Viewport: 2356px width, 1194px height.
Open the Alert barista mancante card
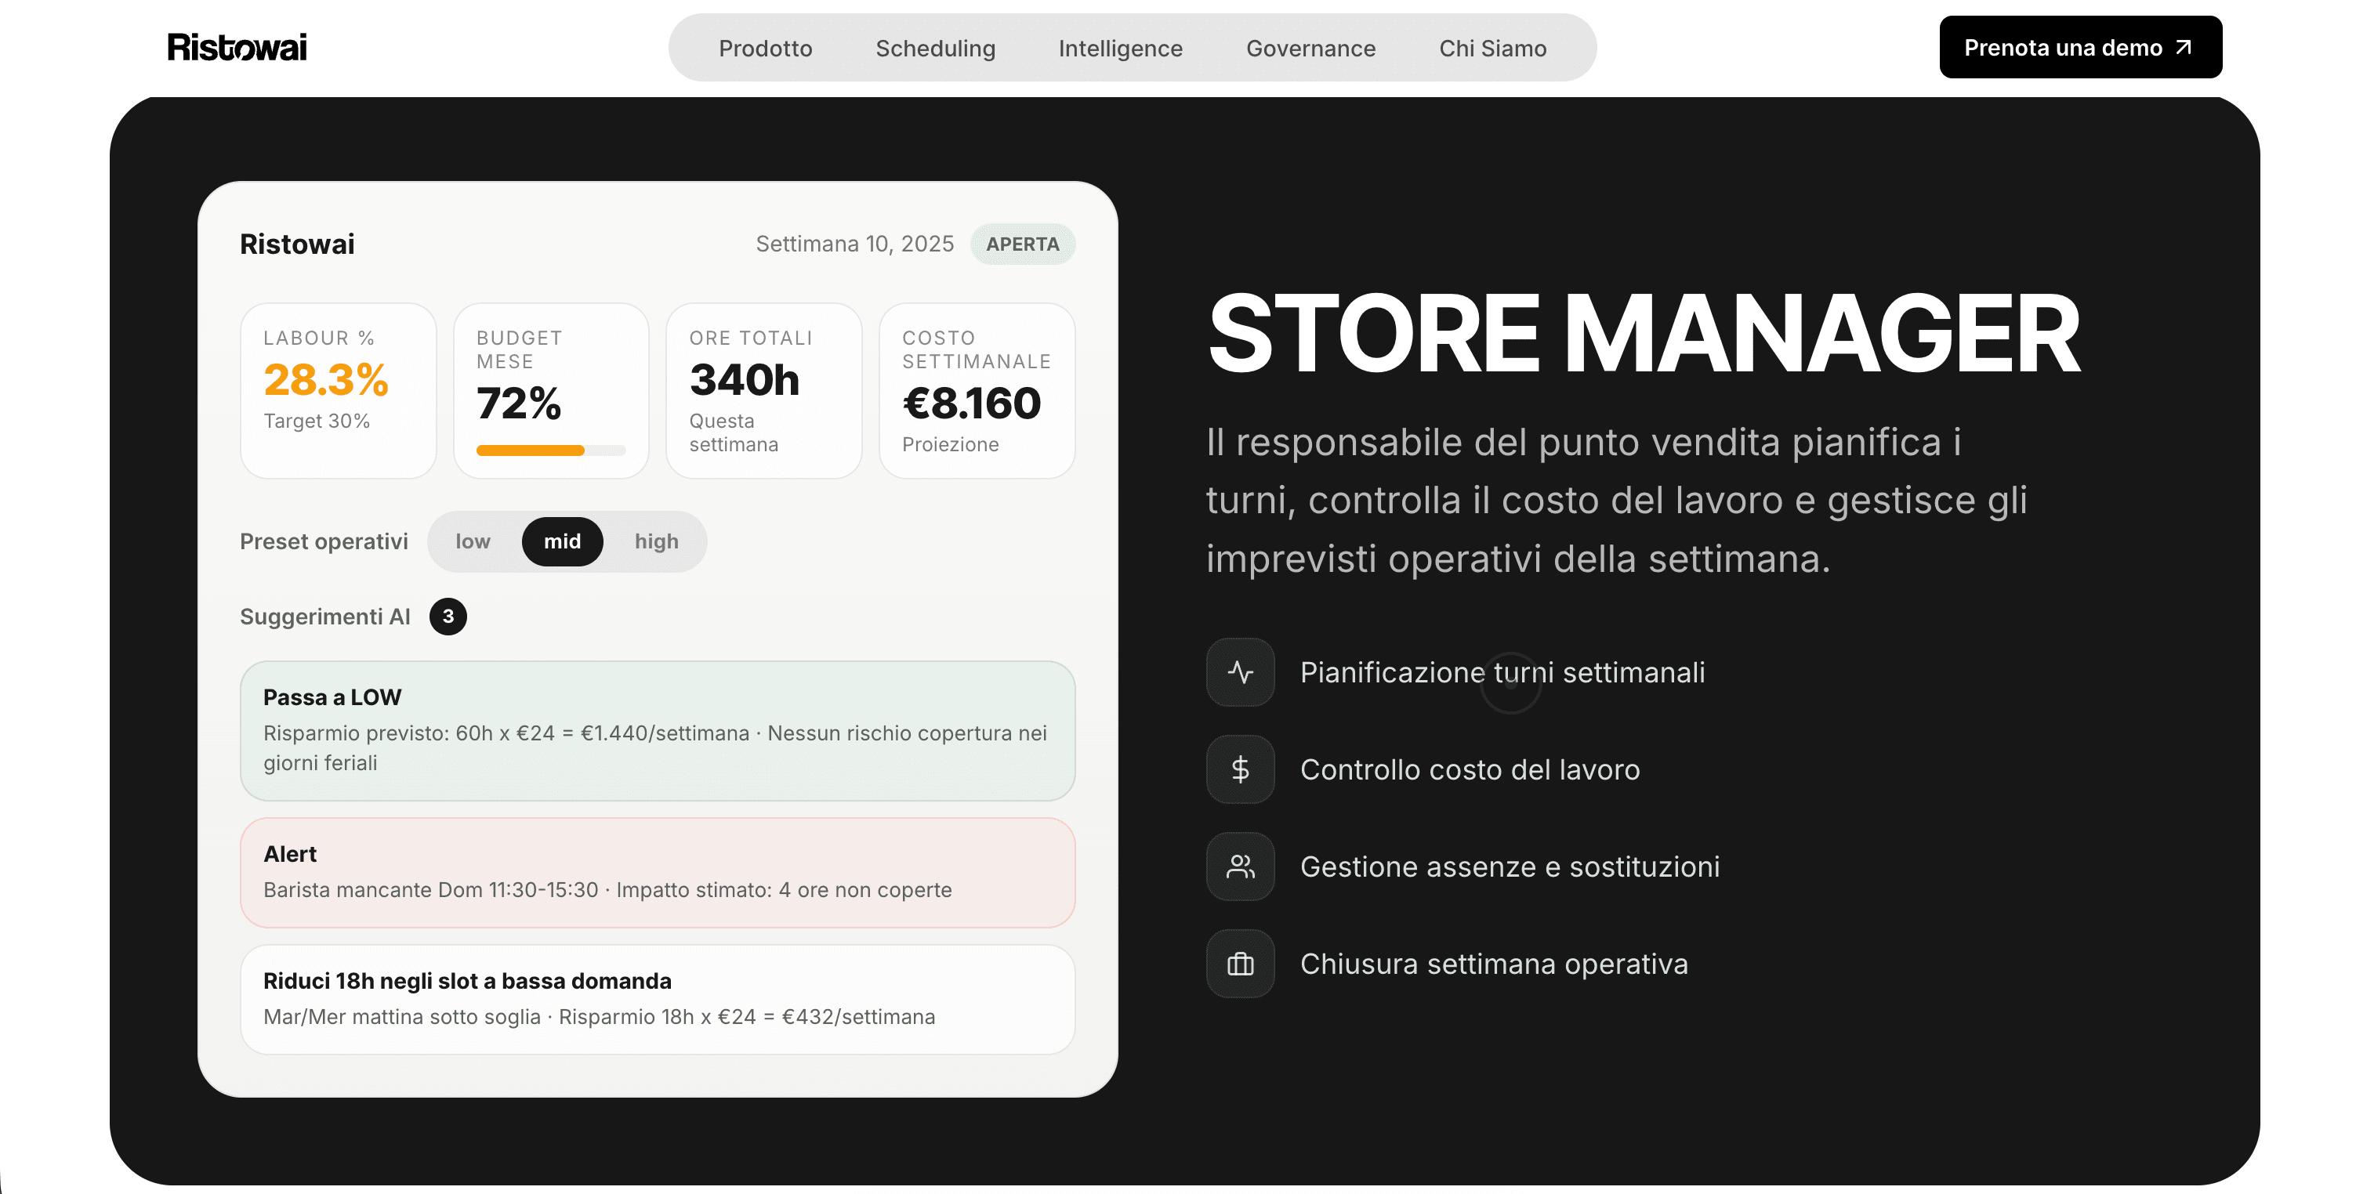click(658, 873)
